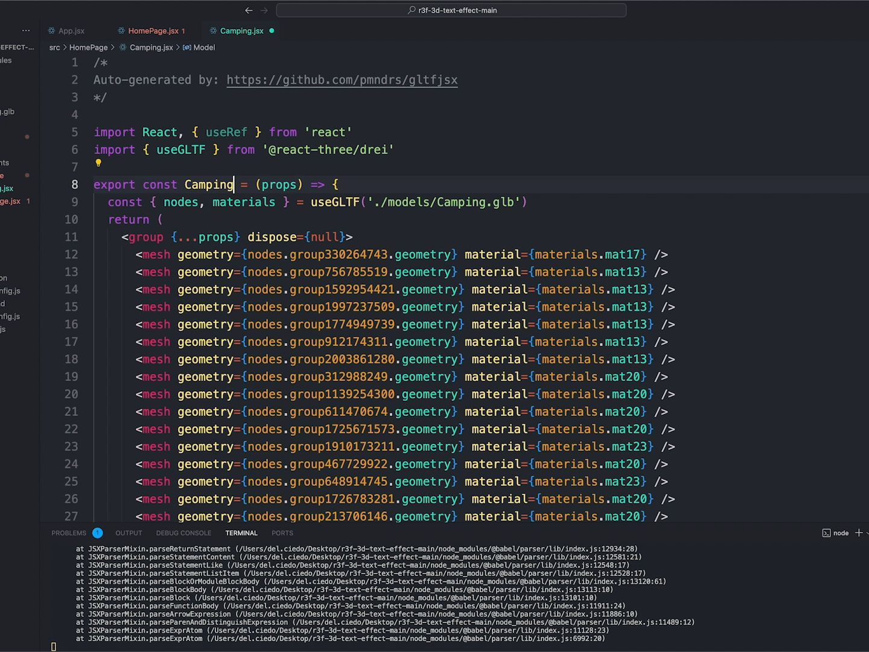The height and width of the screenshot is (652, 869).
Task: Open the DEBUG CONSOLE tab
Action: 183,533
